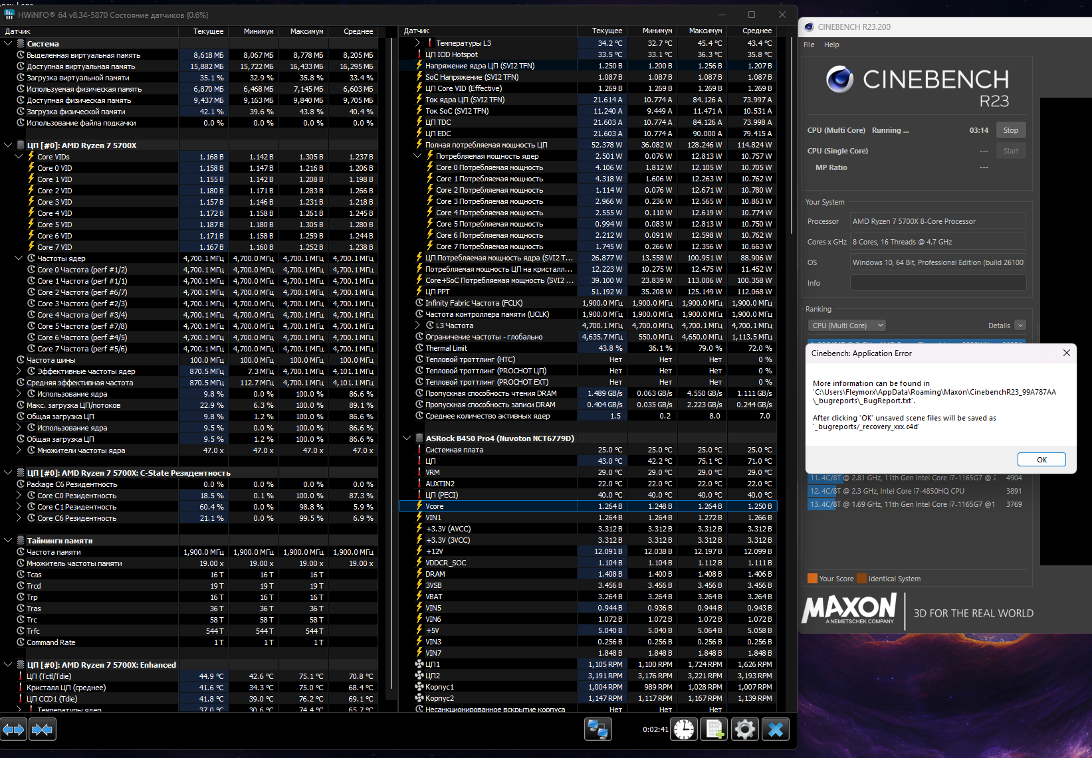Open the File menu in Cinebench
1092x758 pixels.
(809, 45)
